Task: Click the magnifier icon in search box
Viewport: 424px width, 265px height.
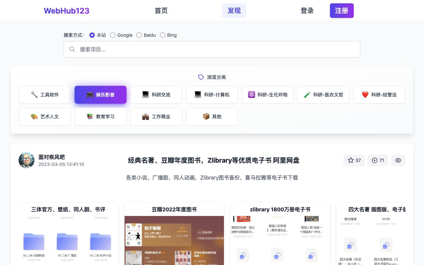Action: pyautogui.click(x=72, y=49)
